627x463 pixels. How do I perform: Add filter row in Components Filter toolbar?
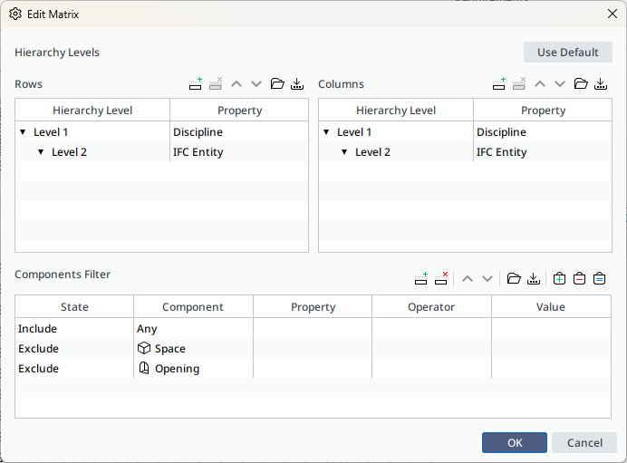click(x=421, y=279)
